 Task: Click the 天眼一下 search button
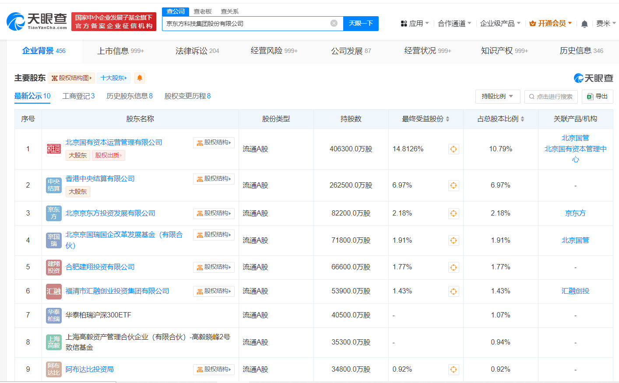coord(360,24)
